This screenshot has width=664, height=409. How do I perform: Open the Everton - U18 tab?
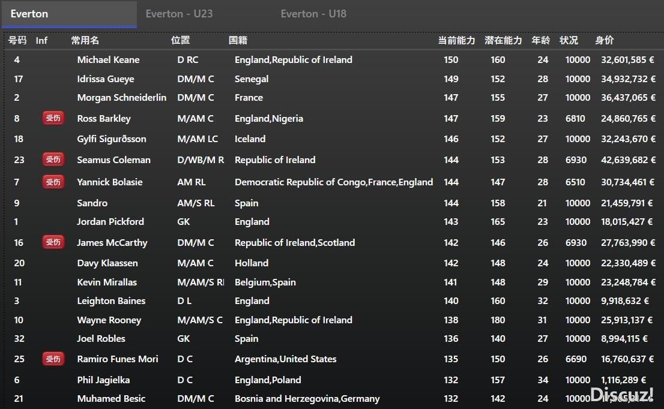(313, 14)
